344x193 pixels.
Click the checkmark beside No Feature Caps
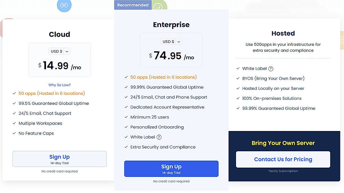pyautogui.click(x=14, y=133)
